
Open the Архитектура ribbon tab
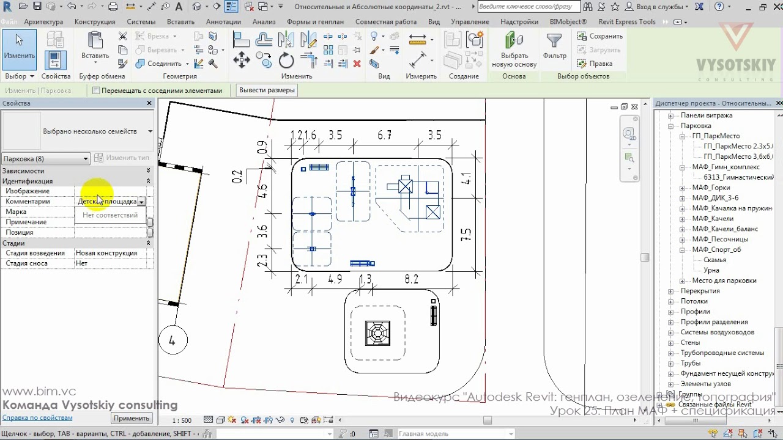tap(43, 21)
